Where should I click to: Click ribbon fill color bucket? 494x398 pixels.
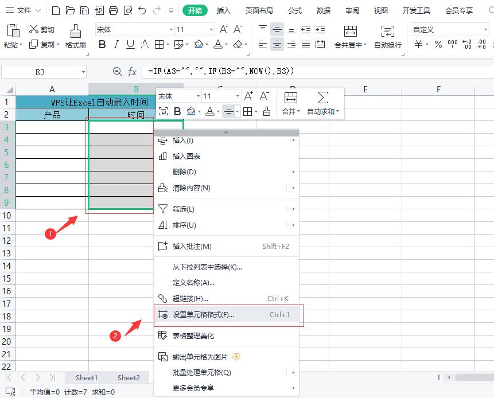199,44
